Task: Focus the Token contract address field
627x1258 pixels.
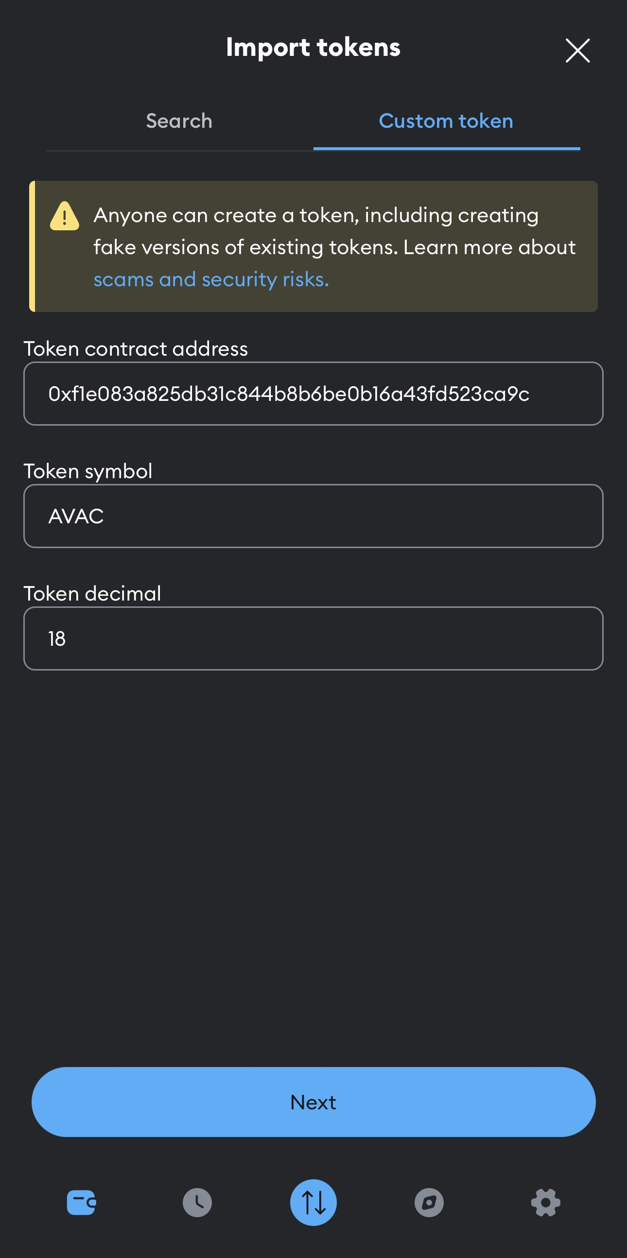Action: pyautogui.click(x=313, y=394)
